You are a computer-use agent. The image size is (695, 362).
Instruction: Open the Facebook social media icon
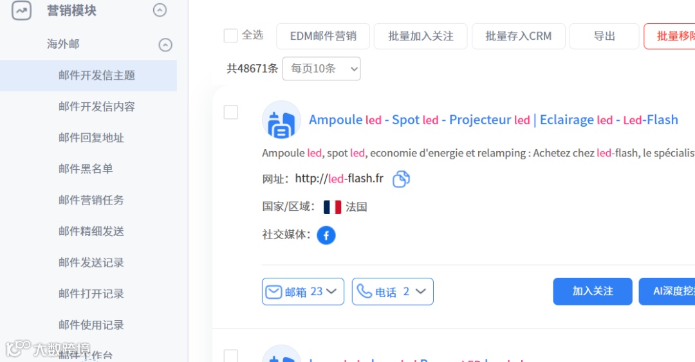(326, 235)
